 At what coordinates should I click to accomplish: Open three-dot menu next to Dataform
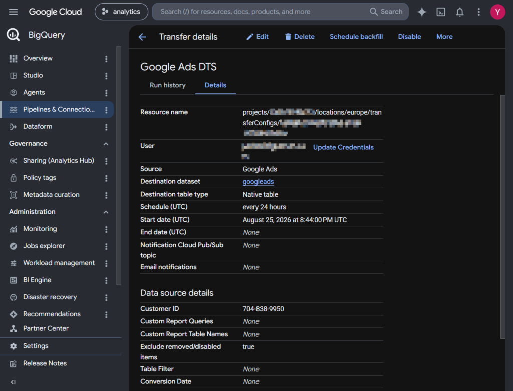106,127
